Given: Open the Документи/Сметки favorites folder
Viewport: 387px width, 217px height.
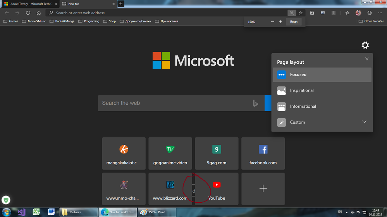Looking at the screenshot, I should tap(136, 21).
